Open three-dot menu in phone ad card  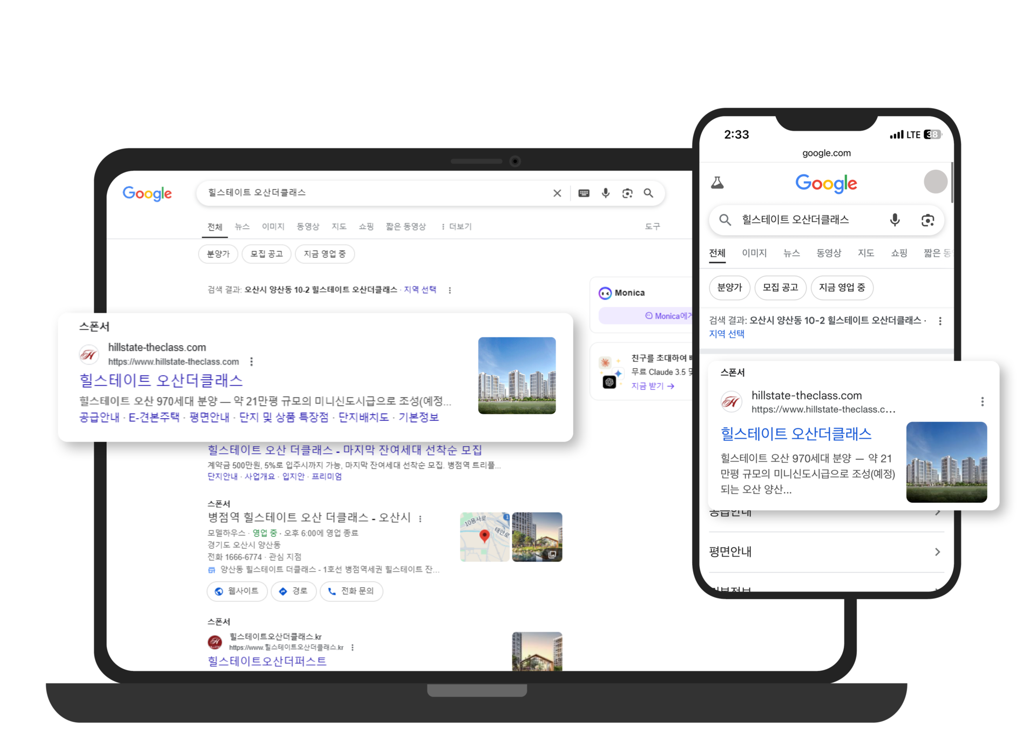point(982,401)
